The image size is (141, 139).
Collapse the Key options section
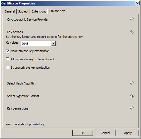coord(132,32)
